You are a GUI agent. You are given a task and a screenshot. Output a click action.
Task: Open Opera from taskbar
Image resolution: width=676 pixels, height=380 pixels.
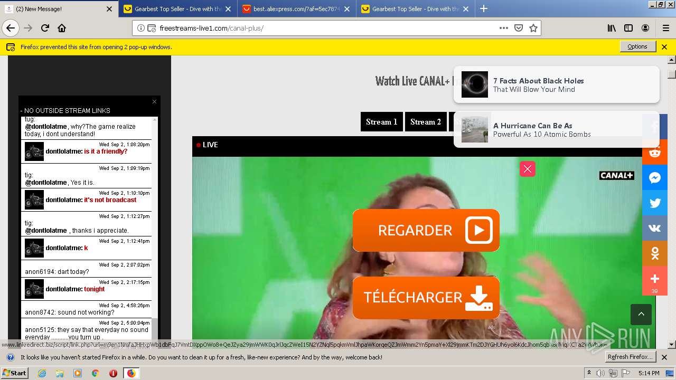113,373
